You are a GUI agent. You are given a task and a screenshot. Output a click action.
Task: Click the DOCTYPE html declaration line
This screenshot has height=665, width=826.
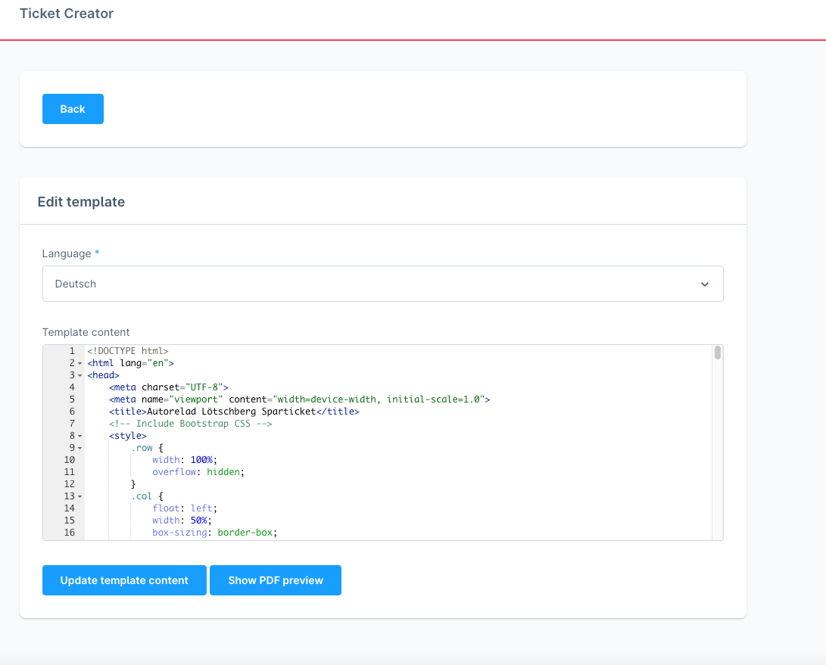coord(127,351)
